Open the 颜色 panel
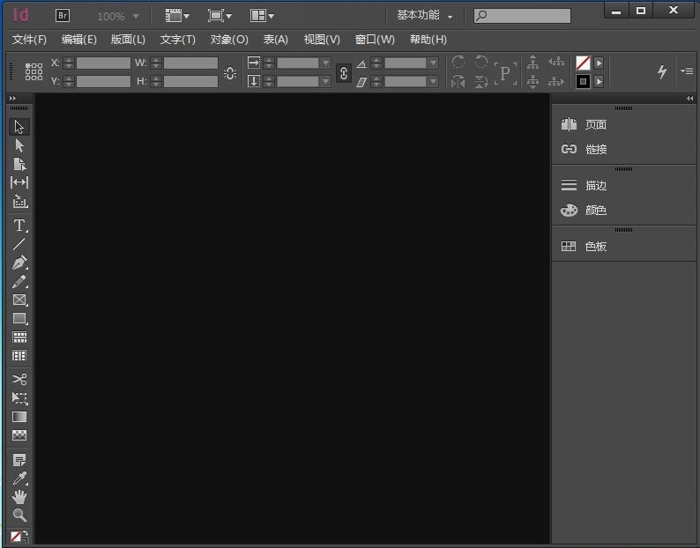The height and width of the screenshot is (548, 700). coord(584,210)
